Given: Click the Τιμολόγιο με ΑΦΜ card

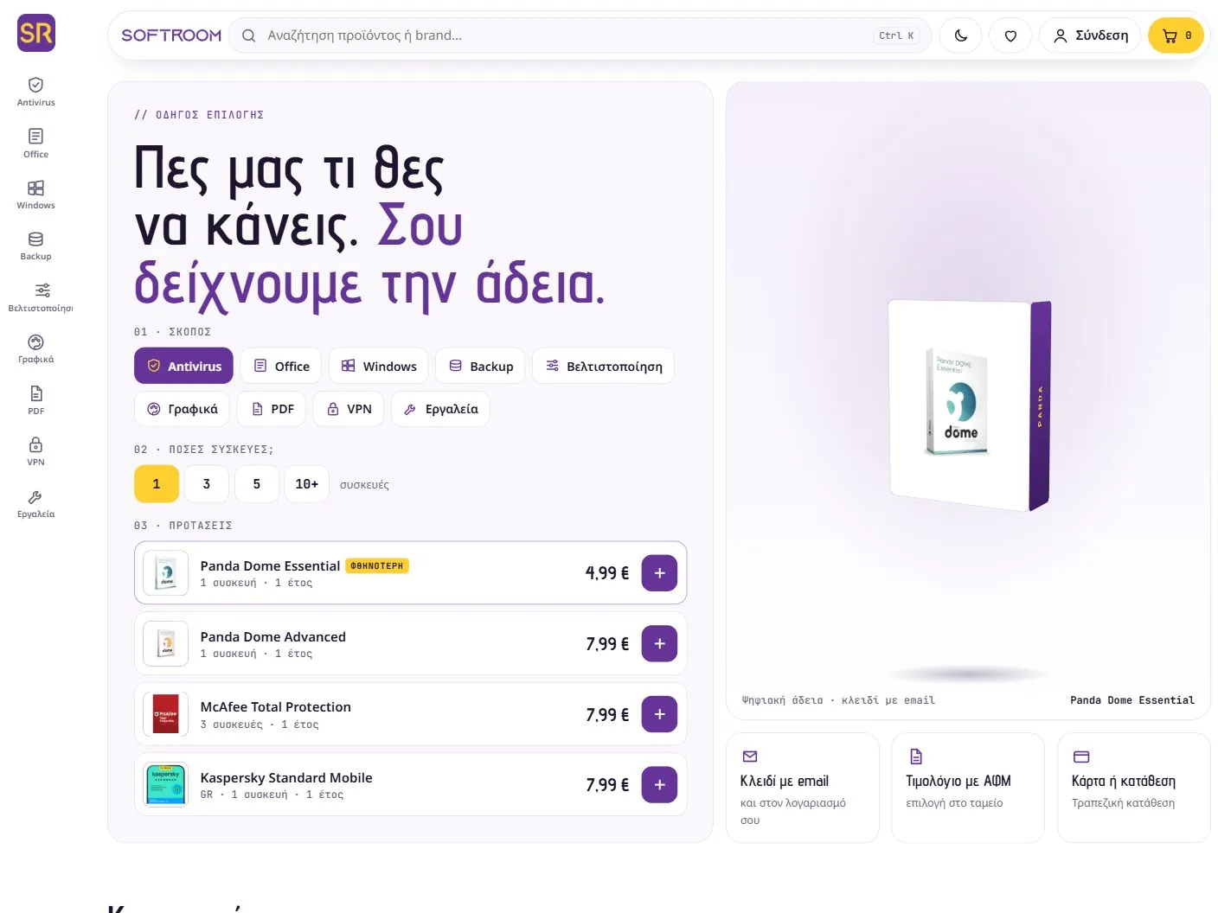Looking at the screenshot, I should pyautogui.click(x=968, y=787).
